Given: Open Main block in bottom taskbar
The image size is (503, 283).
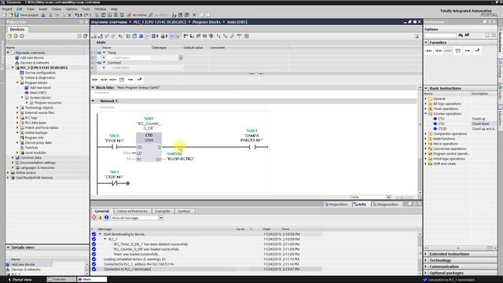Looking at the screenshot, I should tap(92, 280).
